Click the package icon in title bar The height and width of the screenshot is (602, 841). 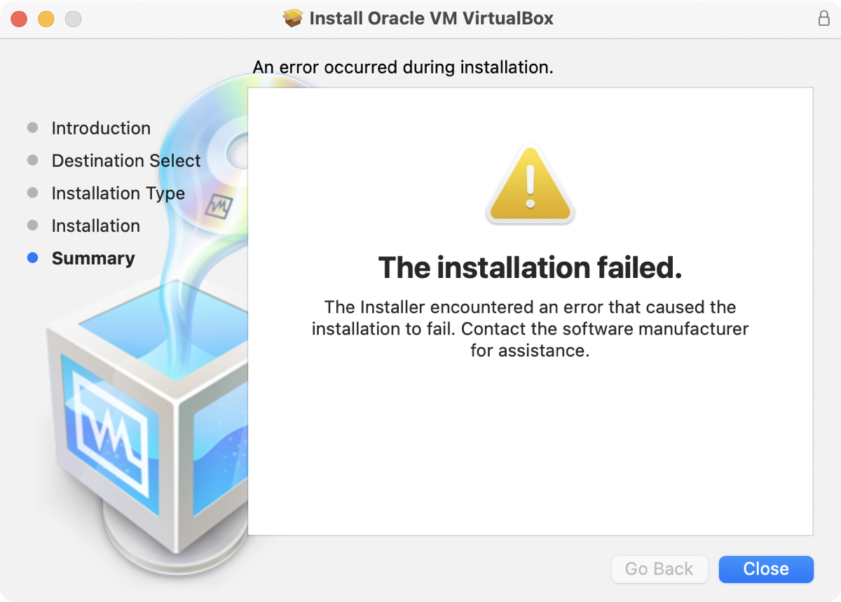[x=292, y=18]
